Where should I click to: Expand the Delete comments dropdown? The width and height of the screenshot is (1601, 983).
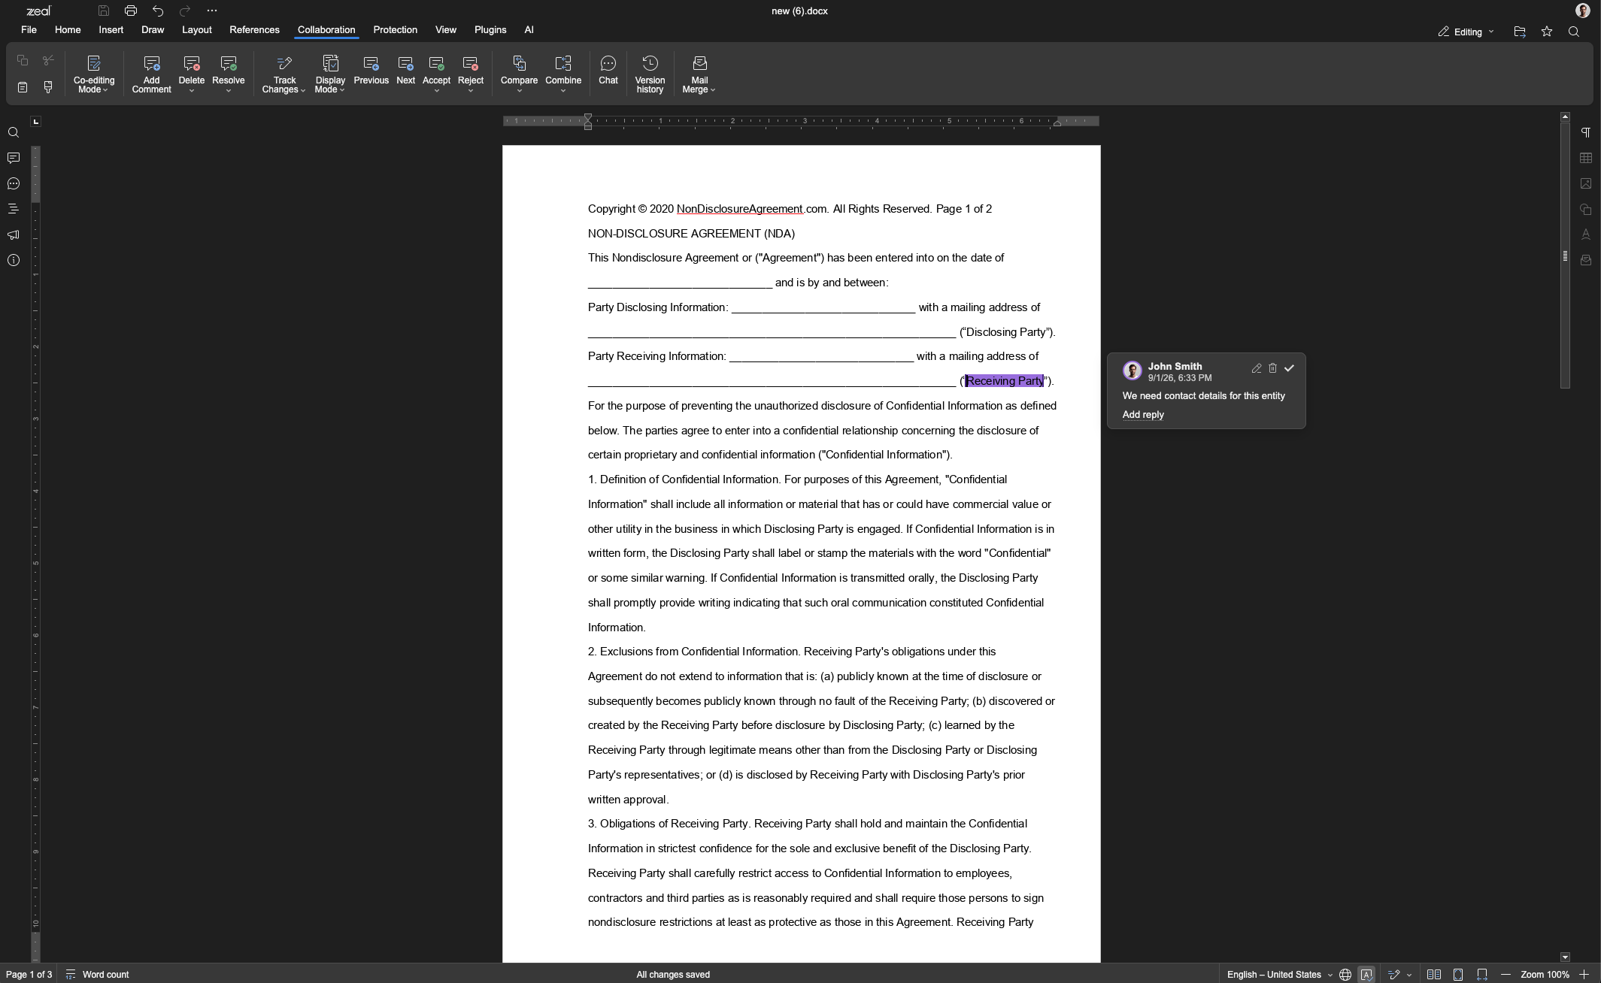(x=192, y=91)
